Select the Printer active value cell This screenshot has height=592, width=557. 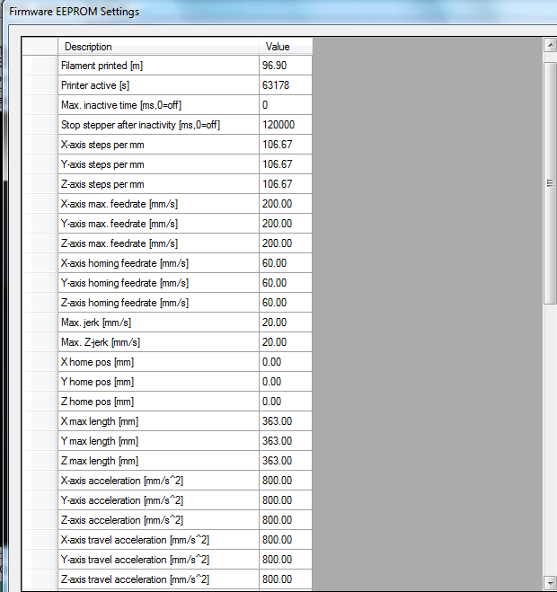pos(285,85)
